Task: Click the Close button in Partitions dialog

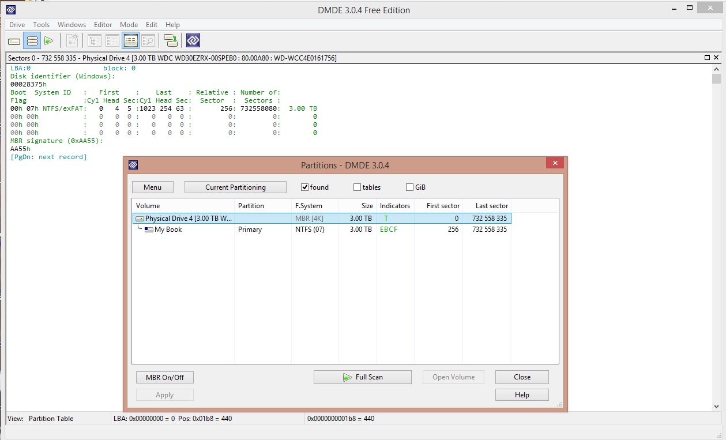Action: click(x=522, y=377)
